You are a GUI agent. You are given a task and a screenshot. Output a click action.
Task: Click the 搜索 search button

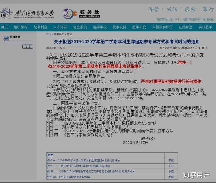pyautogui.click(x=28, y=46)
